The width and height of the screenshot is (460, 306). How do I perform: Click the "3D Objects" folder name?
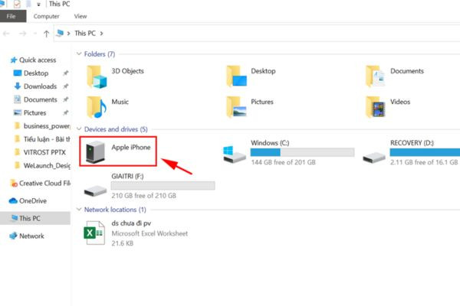[x=127, y=71]
